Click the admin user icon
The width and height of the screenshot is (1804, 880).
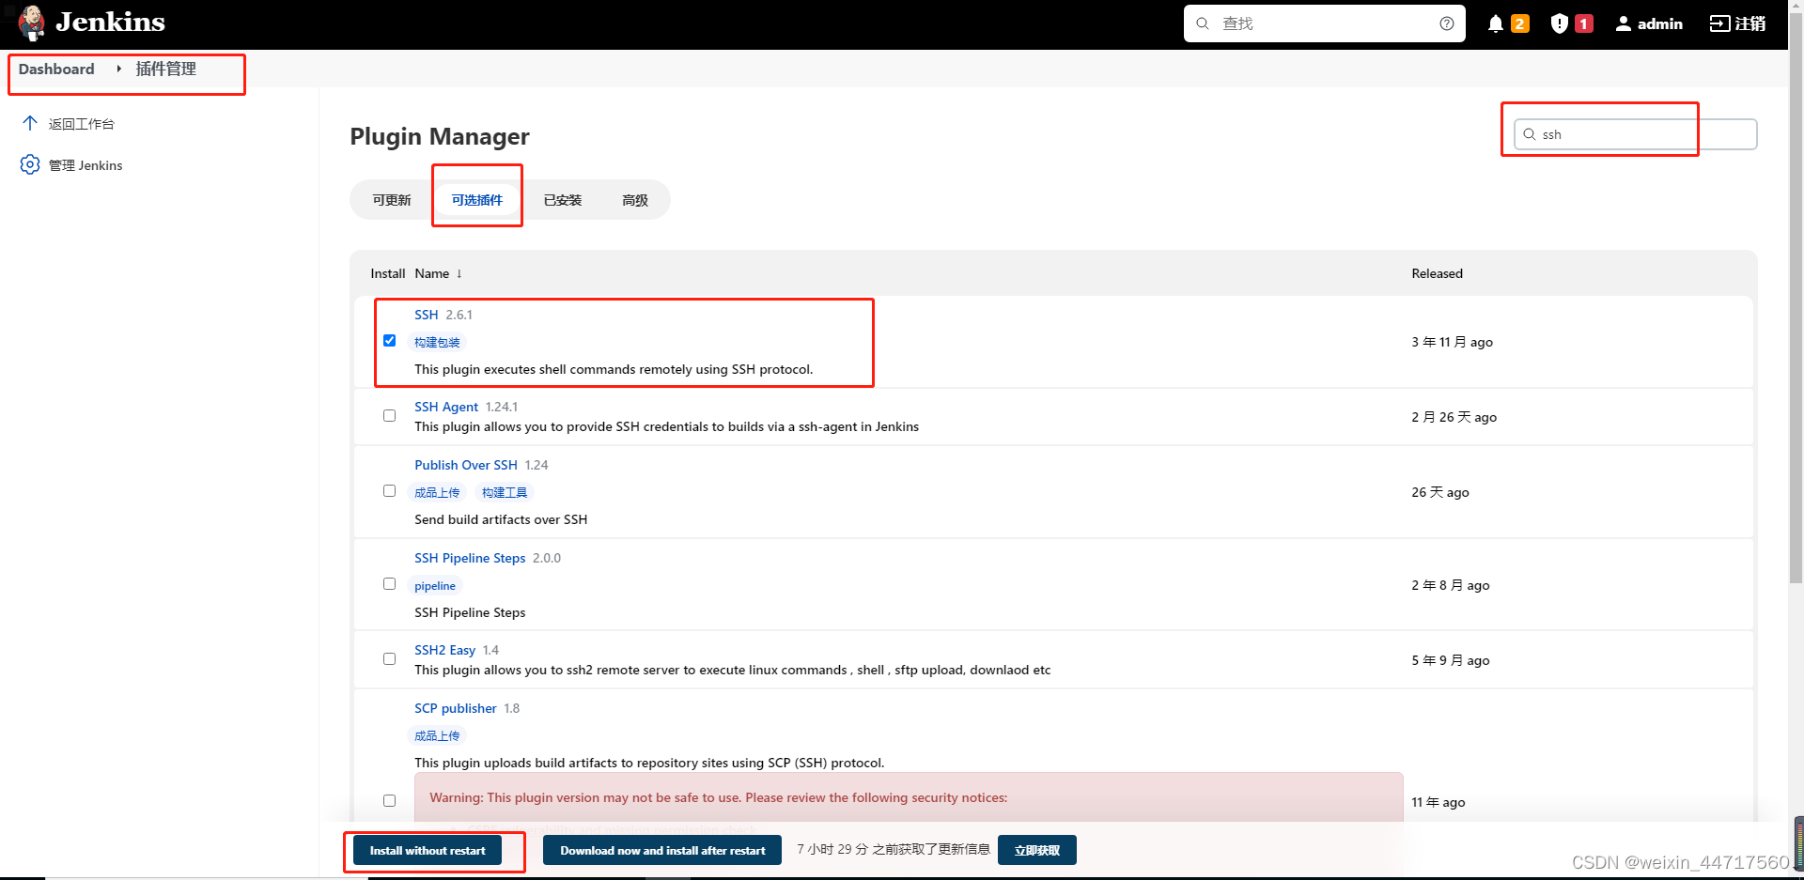1624,23
